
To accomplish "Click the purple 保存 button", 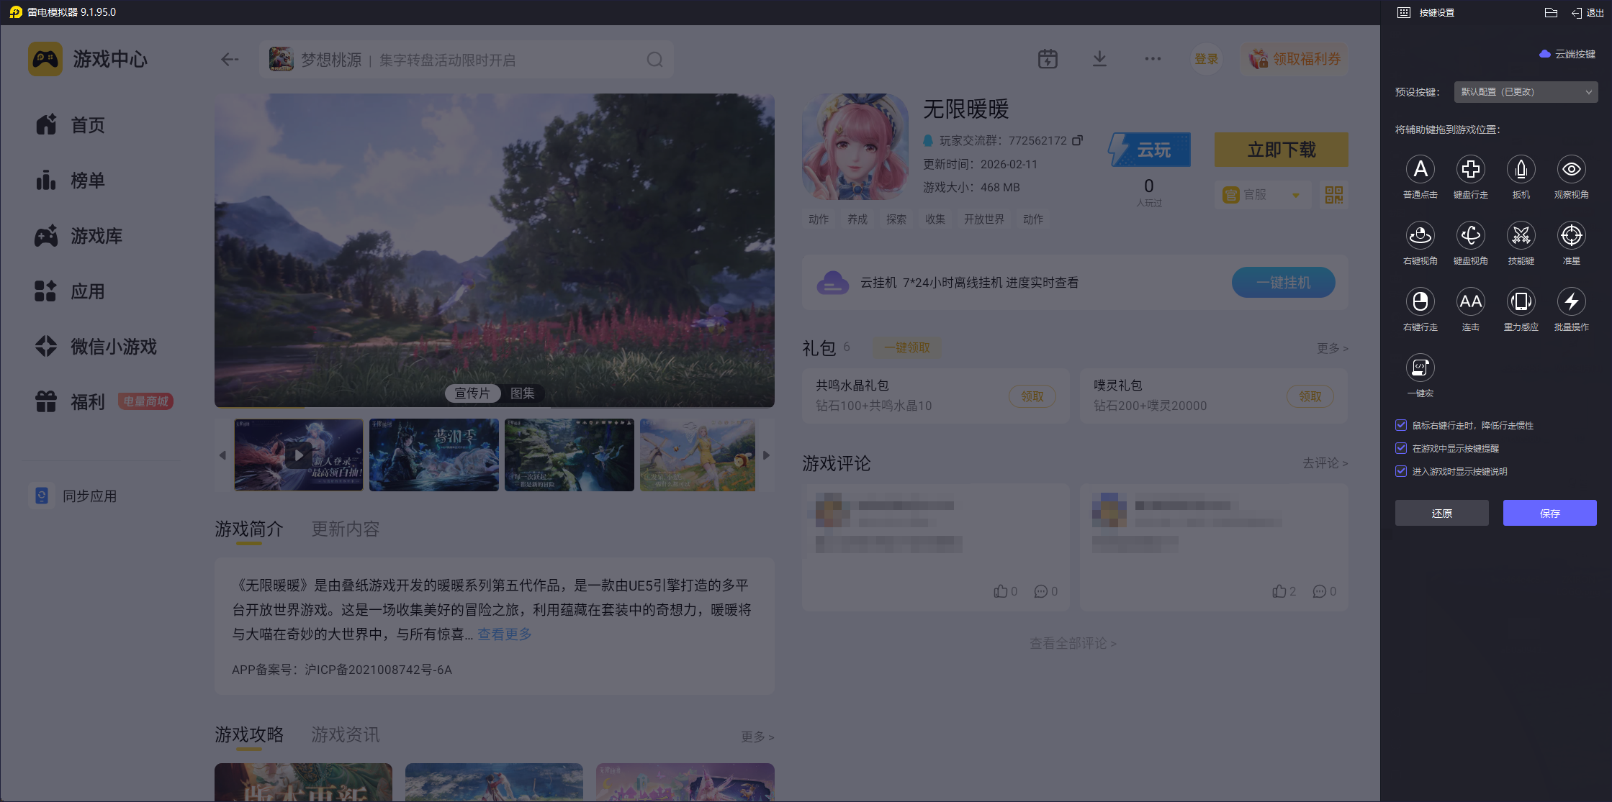I will pyautogui.click(x=1549, y=513).
